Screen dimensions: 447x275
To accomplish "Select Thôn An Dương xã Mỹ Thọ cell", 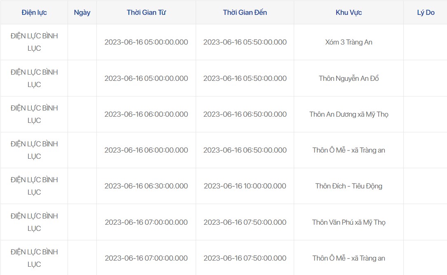I will click(349, 114).
